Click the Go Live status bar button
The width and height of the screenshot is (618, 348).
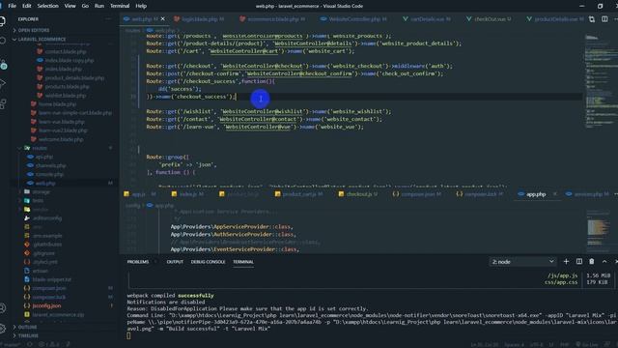(587, 344)
